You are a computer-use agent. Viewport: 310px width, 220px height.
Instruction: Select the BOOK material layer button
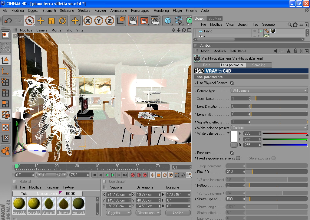pyautogui.click(x=71, y=193)
